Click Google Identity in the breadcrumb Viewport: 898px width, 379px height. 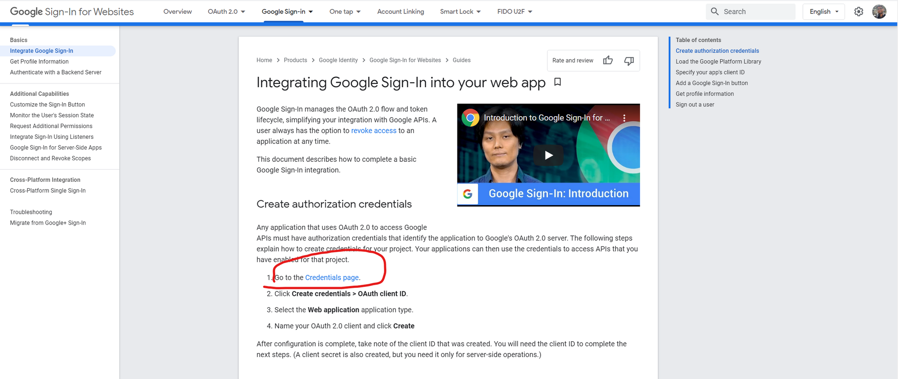(338, 60)
